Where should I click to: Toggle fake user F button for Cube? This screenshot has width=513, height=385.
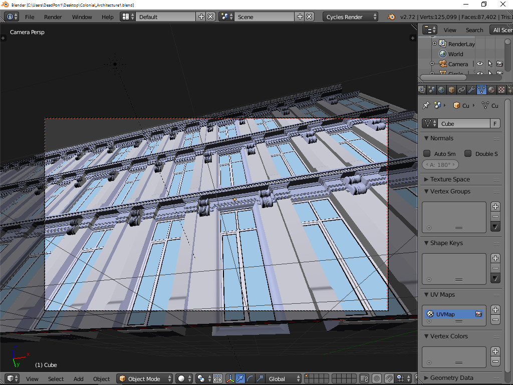coord(495,123)
